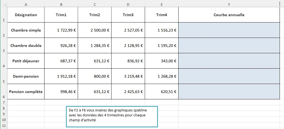Click the 'Petit déjeuner' label cell
The image size is (284, 129).
(26, 61)
